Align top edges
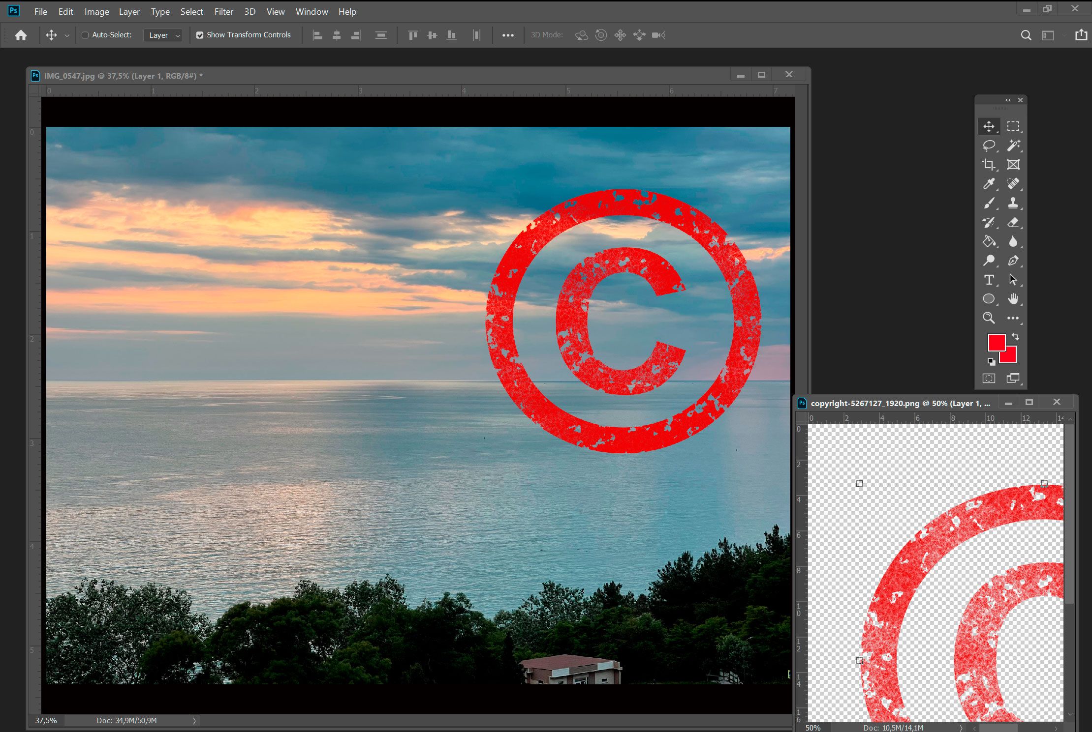The width and height of the screenshot is (1092, 732). click(x=413, y=35)
